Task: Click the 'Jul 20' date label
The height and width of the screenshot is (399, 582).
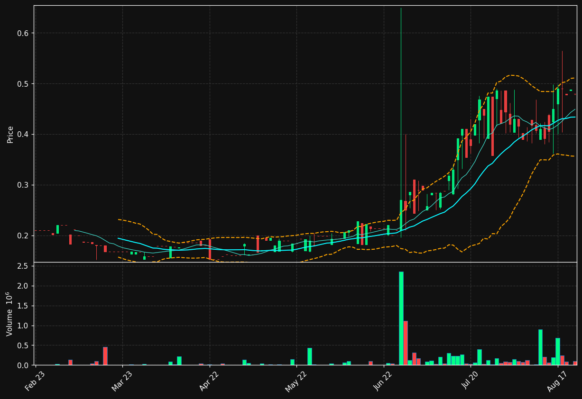Action: pos(470,381)
